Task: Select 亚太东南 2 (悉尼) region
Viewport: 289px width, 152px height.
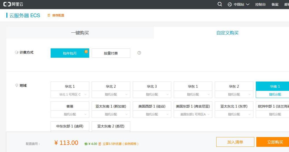Action: click(111, 126)
